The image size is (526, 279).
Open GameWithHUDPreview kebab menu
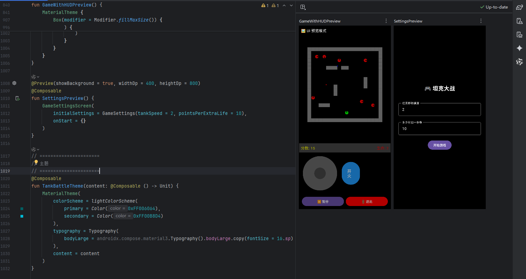[386, 21]
